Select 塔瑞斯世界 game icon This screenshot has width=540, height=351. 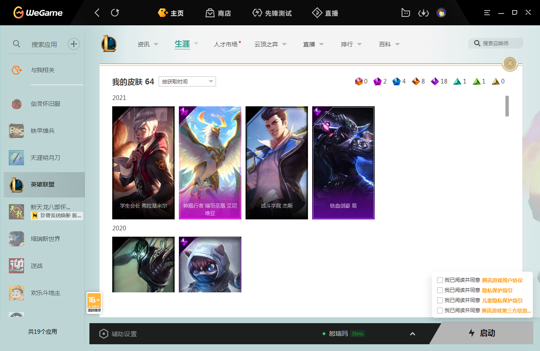coord(16,239)
